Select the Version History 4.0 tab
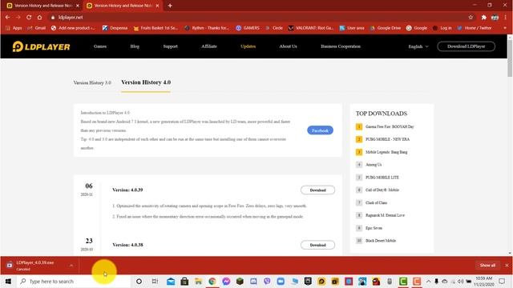The width and height of the screenshot is (513, 288). coord(146,82)
